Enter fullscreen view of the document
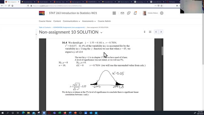Image resolution: width=204 pixels, height=115 pixels. 150,32
